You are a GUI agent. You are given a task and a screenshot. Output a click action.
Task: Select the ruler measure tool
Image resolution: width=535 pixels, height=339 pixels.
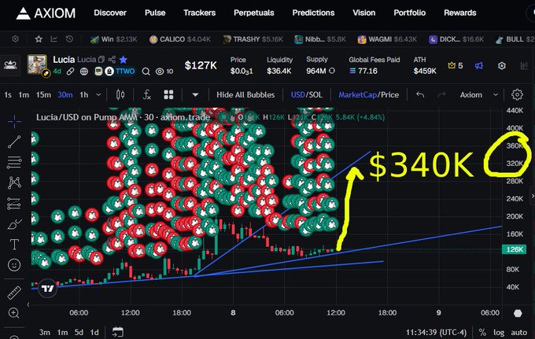(14, 293)
